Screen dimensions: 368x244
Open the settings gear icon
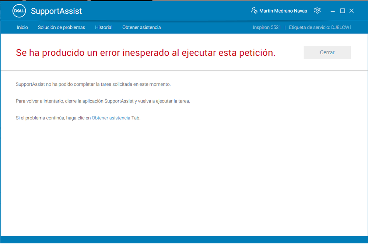[x=317, y=11]
